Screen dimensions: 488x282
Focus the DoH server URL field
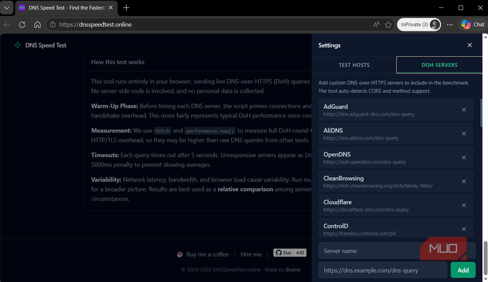point(382,270)
